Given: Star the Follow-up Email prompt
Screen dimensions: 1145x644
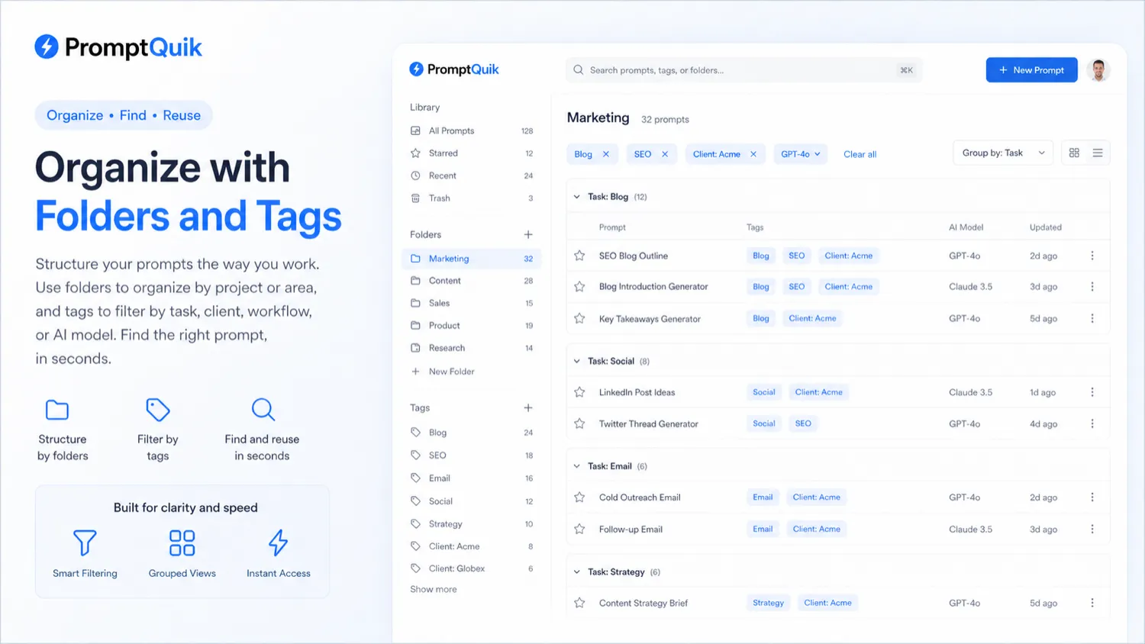Looking at the screenshot, I should tap(579, 529).
